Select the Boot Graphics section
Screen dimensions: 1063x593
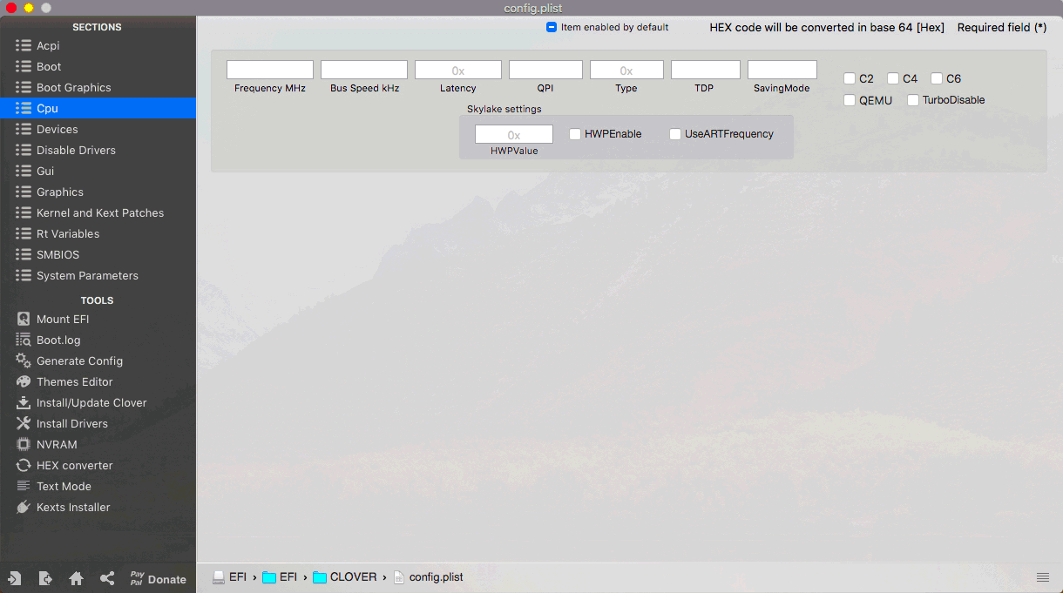74,87
